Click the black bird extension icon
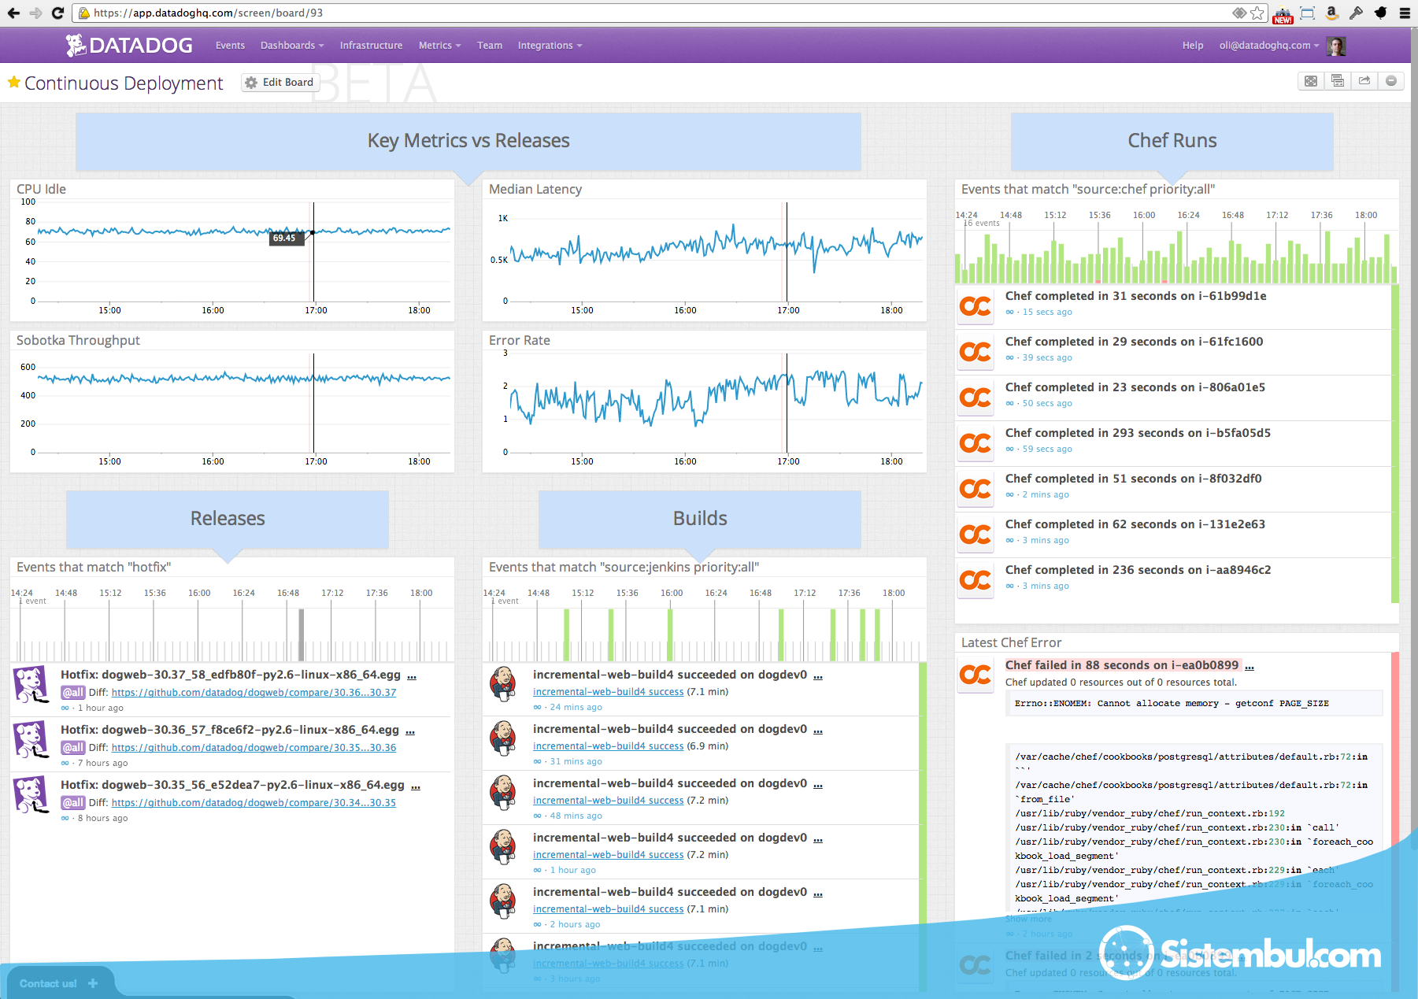Image resolution: width=1418 pixels, height=999 pixels. tap(1380, 13)
